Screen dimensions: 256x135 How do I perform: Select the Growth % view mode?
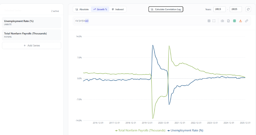(x=100, y=9)
